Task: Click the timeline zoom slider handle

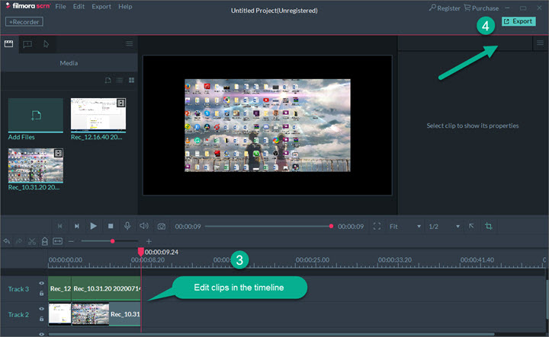Action: [x=113, y=241]
